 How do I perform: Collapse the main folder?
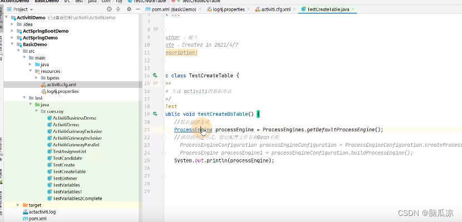coord(24,58)
